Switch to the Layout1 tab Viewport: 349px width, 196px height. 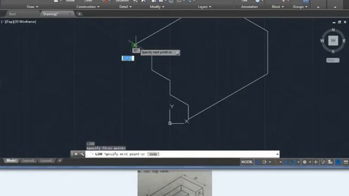coord(28,161)
